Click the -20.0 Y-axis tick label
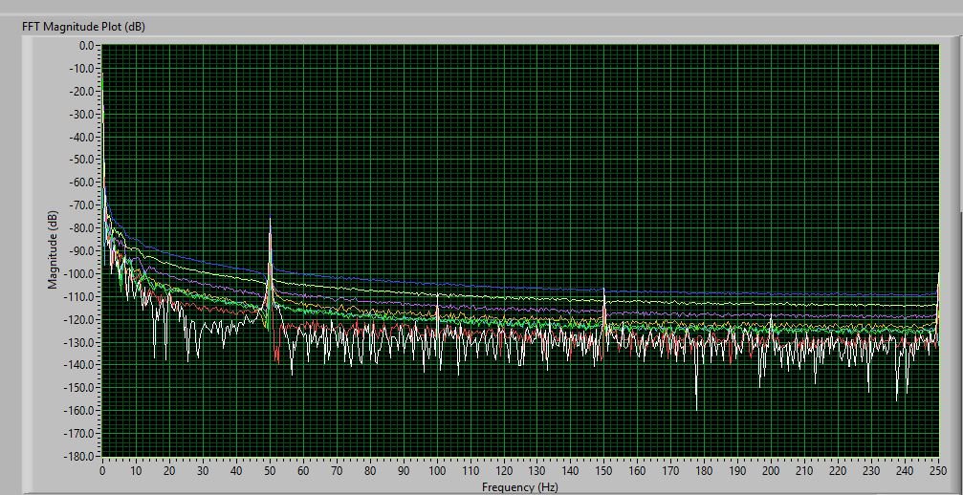The height and width of the screenshot is (495, 963). (83, 91)
